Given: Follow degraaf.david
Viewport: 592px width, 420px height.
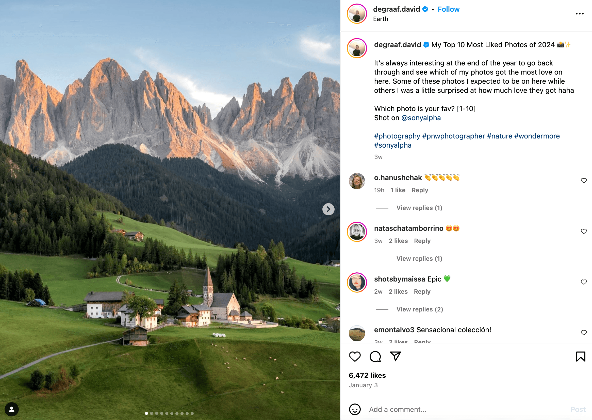Looking at the screenshot, I should pyautogui.click(x=448, y=9).
